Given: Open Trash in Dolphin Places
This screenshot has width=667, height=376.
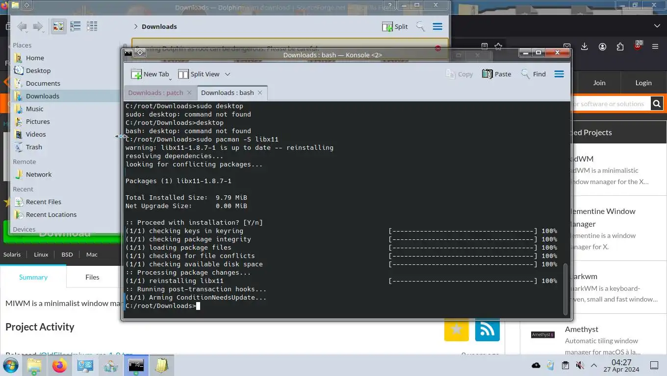Looking at the screenshot, I should coord(34,147).
